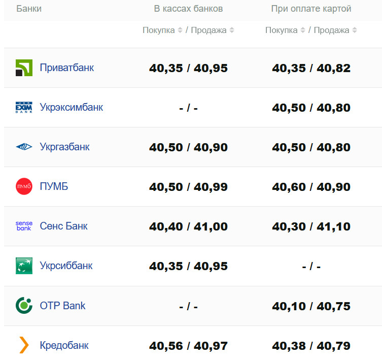Click the При оплате картой header
Screen dimensions: 382x360
[x=311, y=9]
